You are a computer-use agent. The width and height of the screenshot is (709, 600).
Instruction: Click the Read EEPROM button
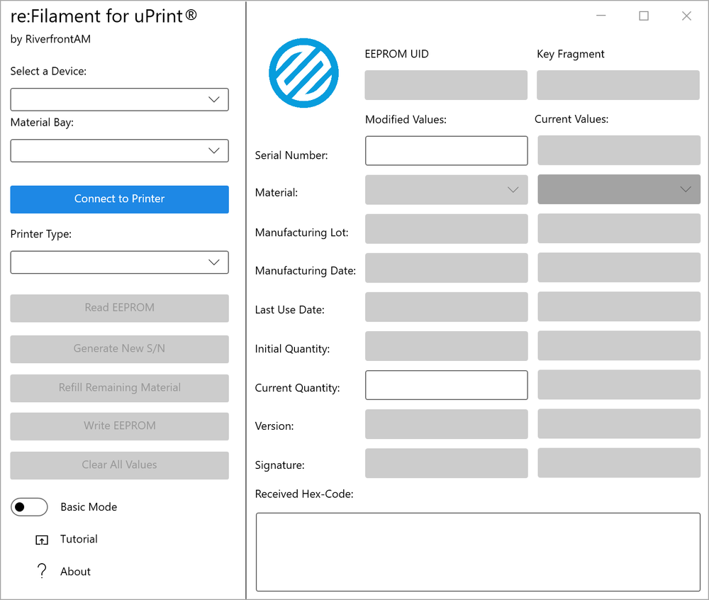tap(119, 309)
